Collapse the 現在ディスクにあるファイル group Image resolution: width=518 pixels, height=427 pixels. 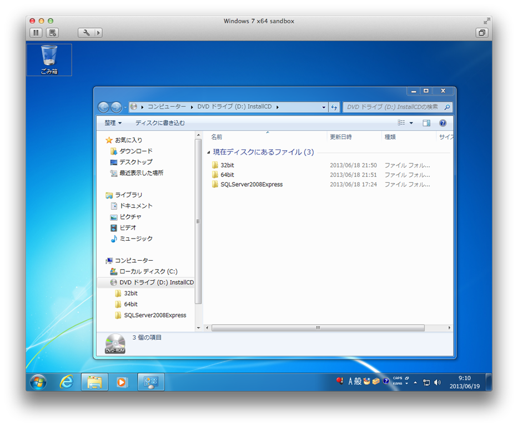(x=209, y=152)
